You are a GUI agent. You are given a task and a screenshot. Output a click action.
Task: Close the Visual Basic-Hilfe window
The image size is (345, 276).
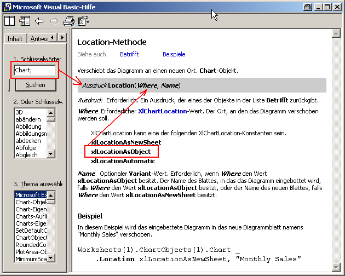point(337,7)
